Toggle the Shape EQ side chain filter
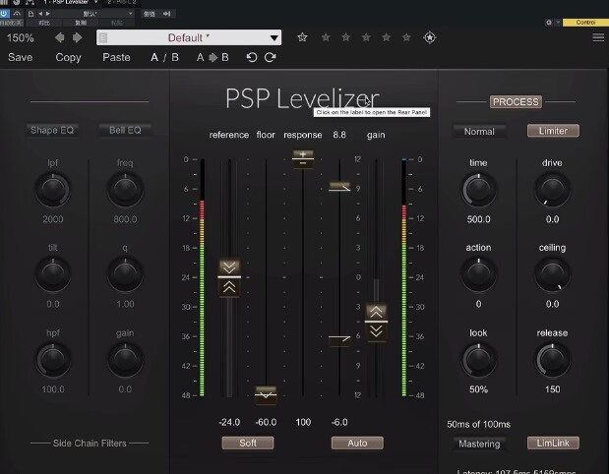609x474 pixels. pos(52,130)
